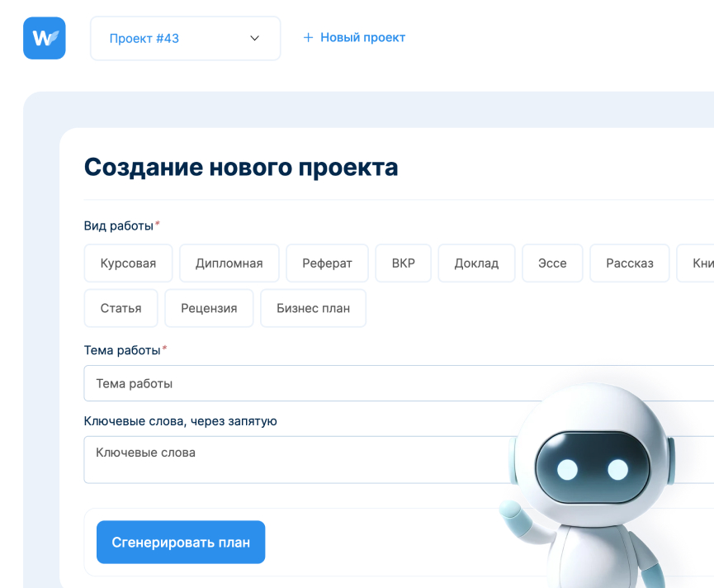Choose Бизнес план option

pos(313,308)
